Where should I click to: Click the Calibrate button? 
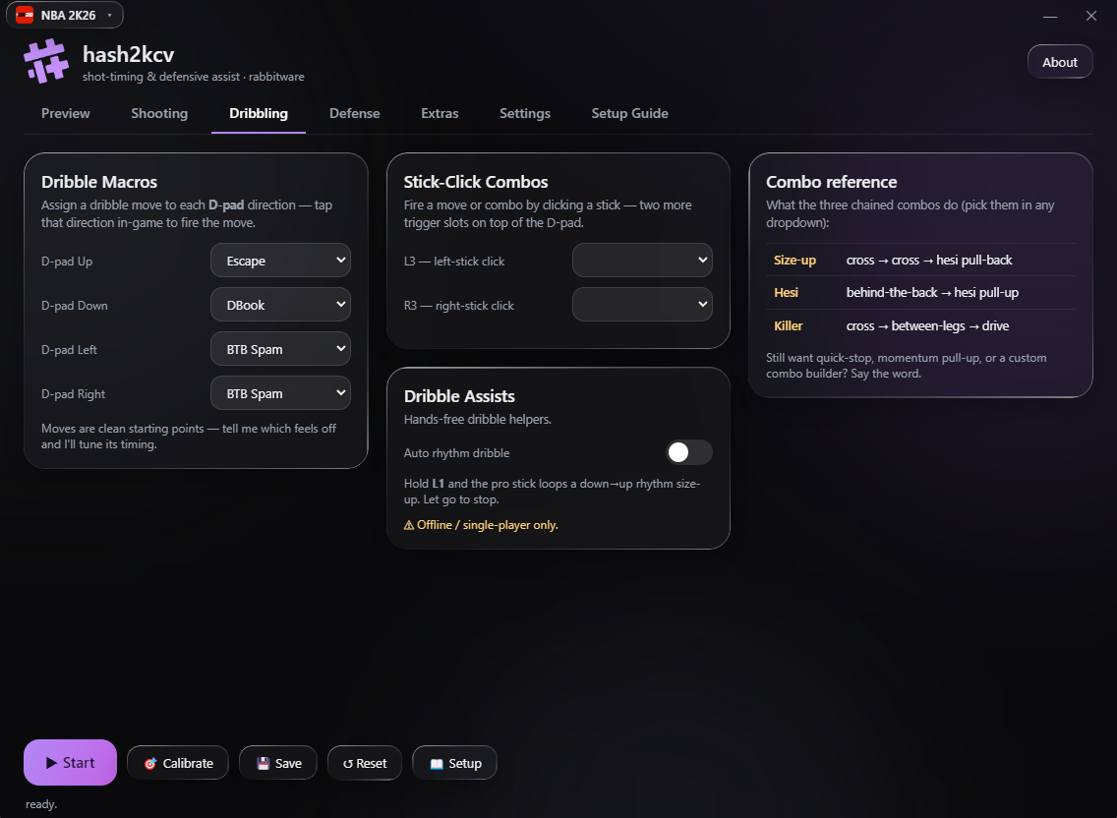[x=178, y=763]
